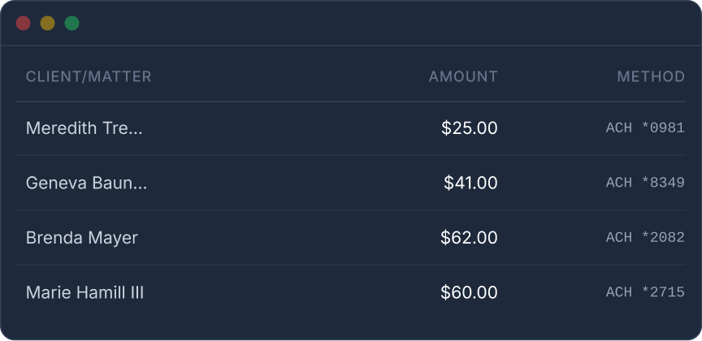Click the green maximize window button
This screenshot has width=702, height=341.
(71, 24)
